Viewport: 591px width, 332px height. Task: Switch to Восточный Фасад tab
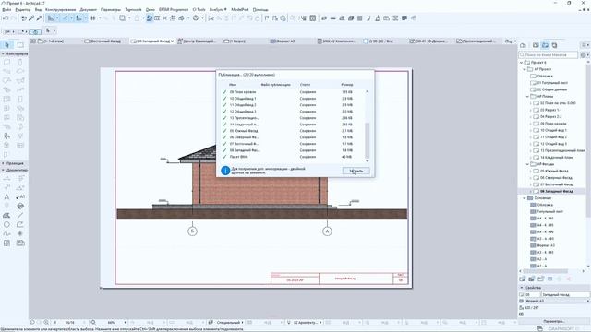point(105,41)
